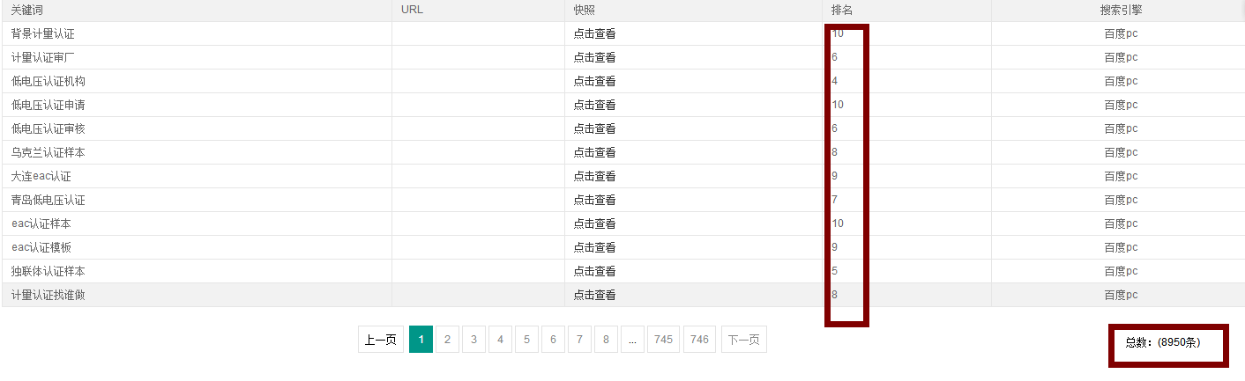Click the 关键词 column header
This screenshot has height=381, width=1245.
click(27, 10)
